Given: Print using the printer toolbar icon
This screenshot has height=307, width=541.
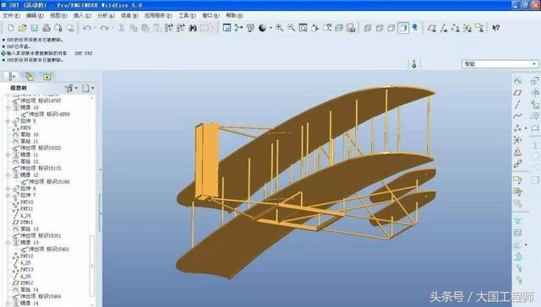Looking at the screenshot, I should click(x=46, y=28).
